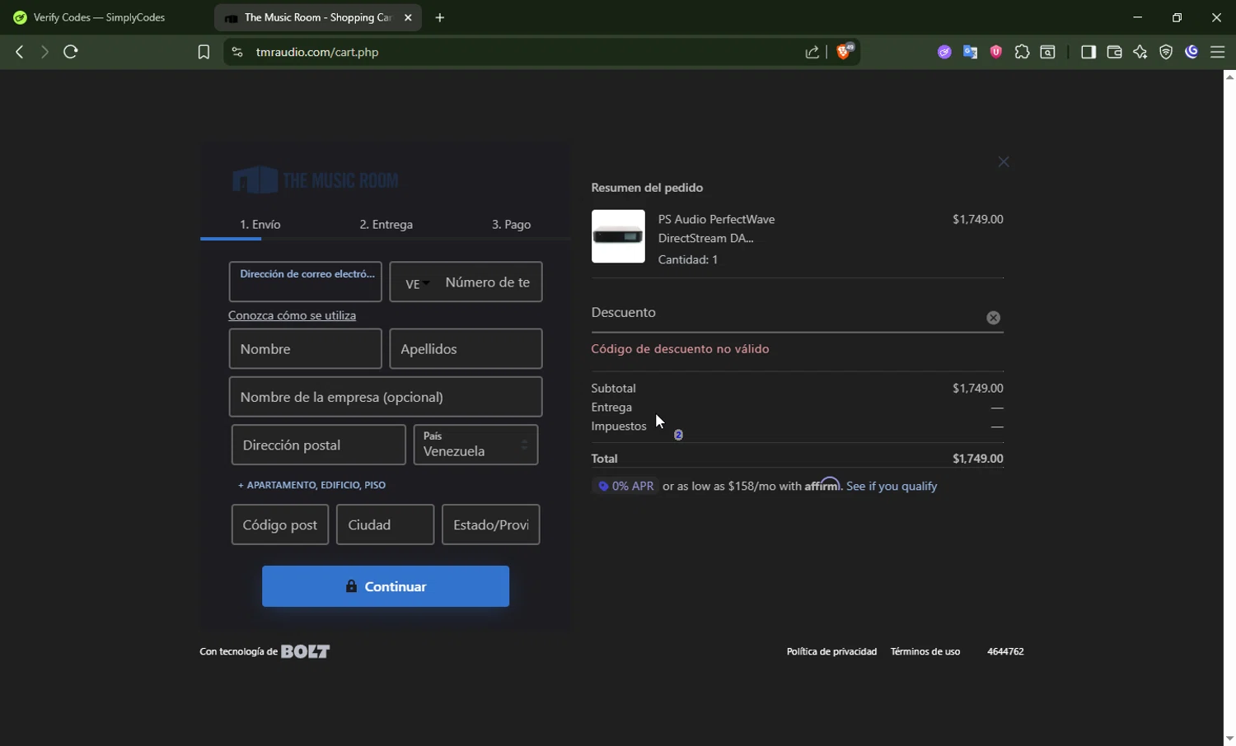1236x746 pixels.
Task: Select the 2. Entrega step
Action: coord(386,224)
